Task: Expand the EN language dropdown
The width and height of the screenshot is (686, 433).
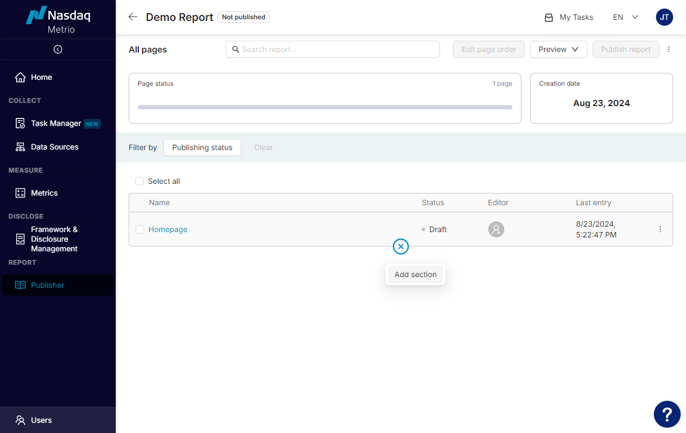Action: (625, 17)
